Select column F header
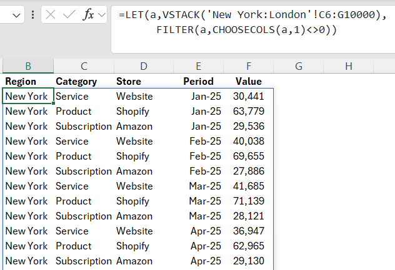The height and width of the screenshot is (270, 395). point(248,66)
